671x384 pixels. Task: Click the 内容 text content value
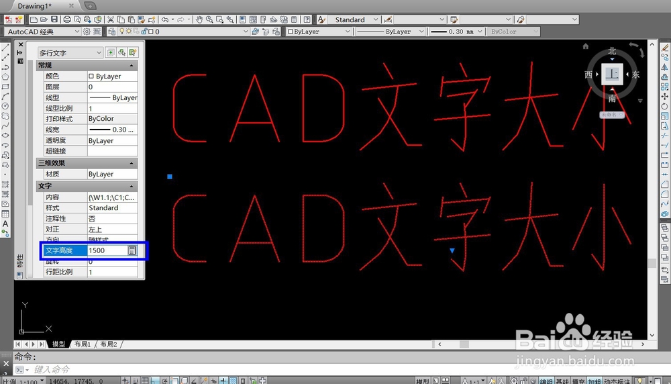point(113,197)
